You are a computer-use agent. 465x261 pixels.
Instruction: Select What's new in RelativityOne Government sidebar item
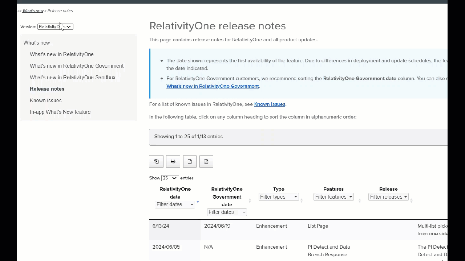[x=77, y=66]
